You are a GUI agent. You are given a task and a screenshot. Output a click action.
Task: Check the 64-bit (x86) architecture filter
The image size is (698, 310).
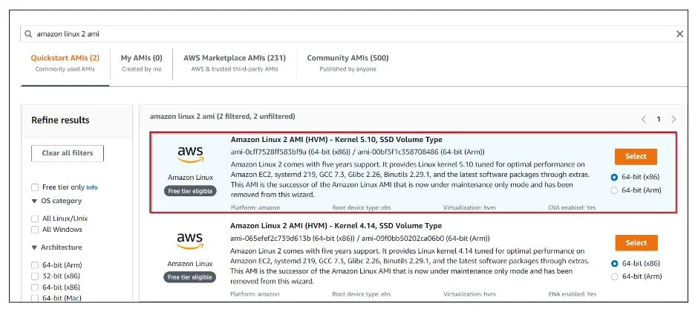tap(35, 287)
